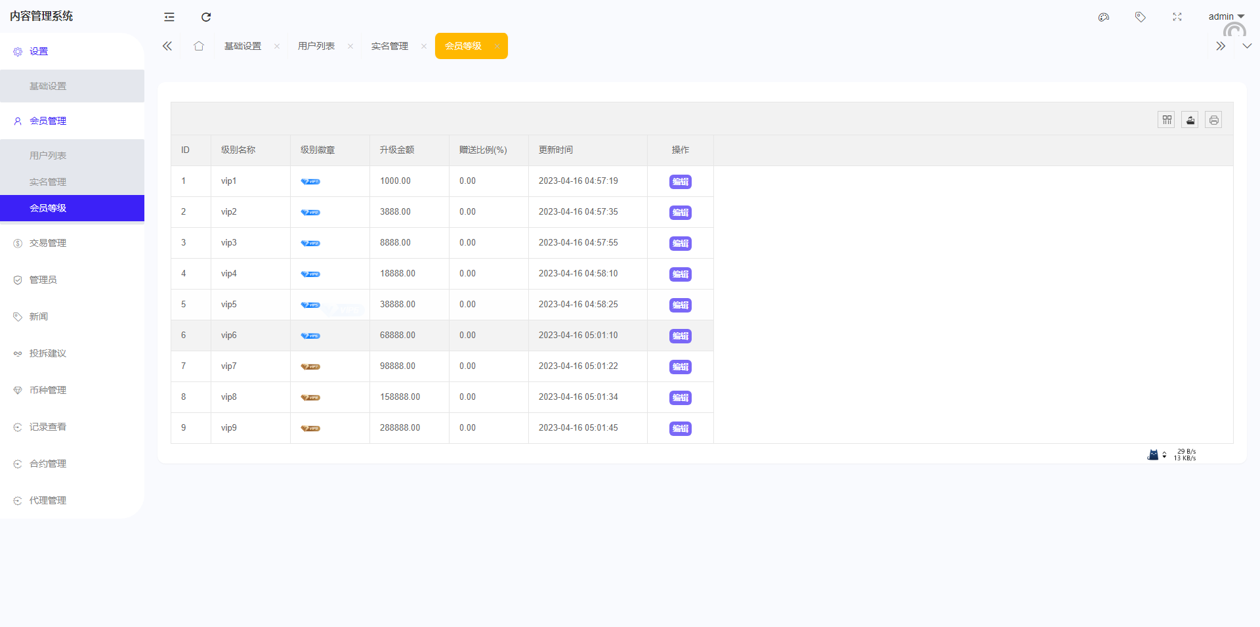Click the print table icon
1260x627 pixels.
pos(1213,120)
